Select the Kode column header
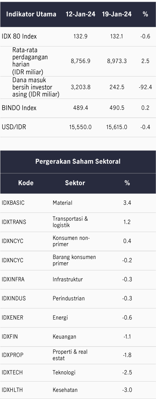 (26, 183)
